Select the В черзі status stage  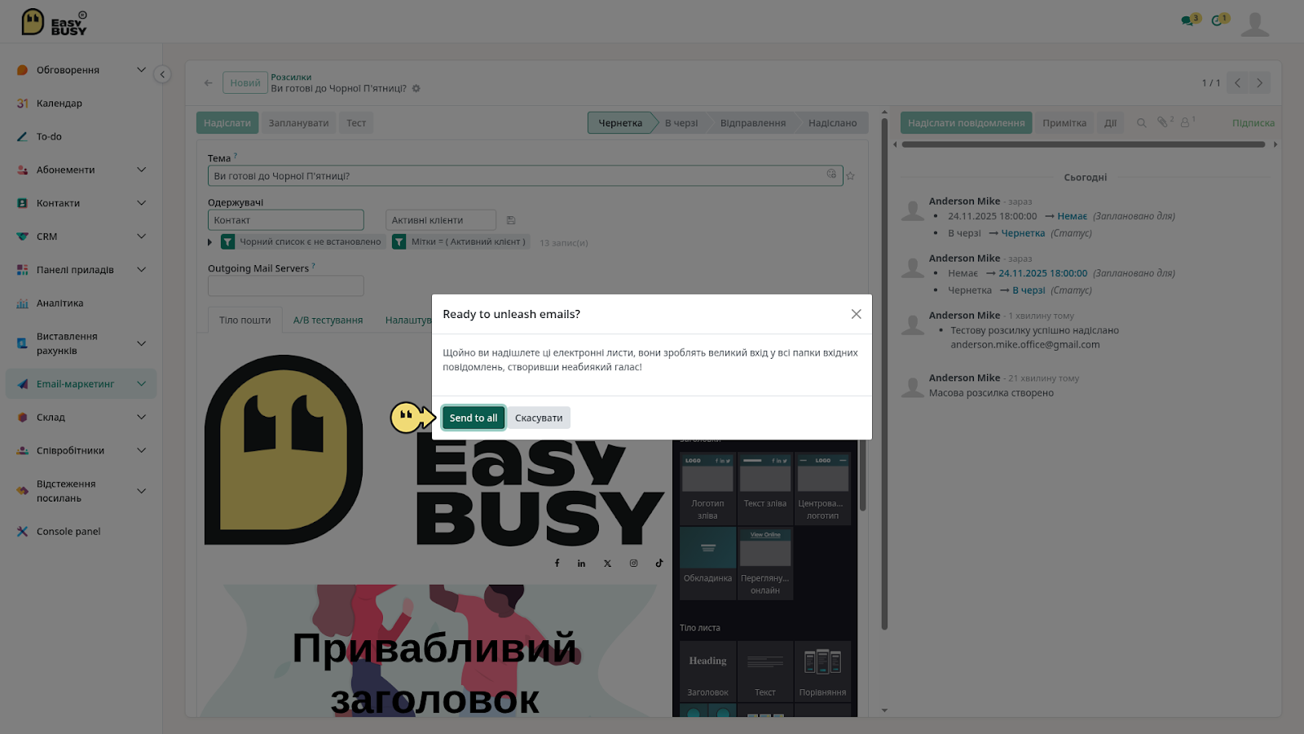681,123
